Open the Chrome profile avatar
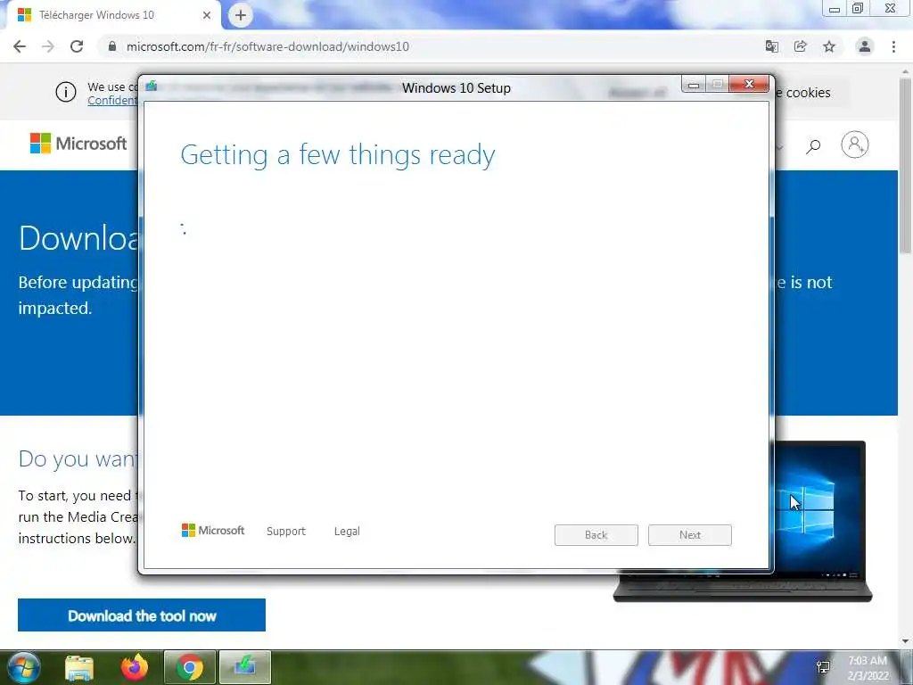This screenshot has width=913, height=685. (x=865, y=46)
